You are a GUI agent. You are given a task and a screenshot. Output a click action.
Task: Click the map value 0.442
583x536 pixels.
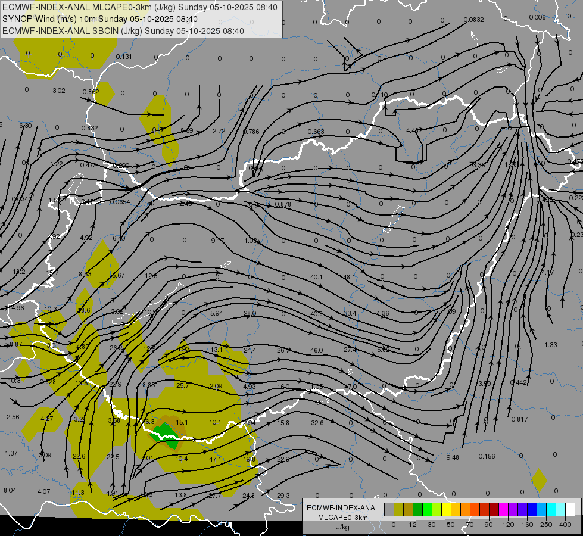(519, 383)
